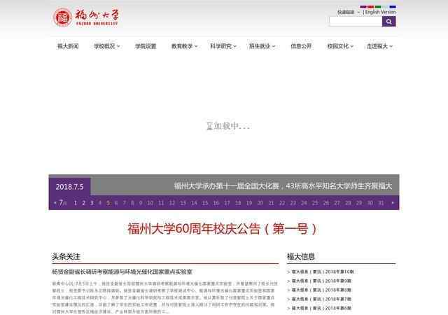Click the next month arrow after day 31

tap(393, 203)
